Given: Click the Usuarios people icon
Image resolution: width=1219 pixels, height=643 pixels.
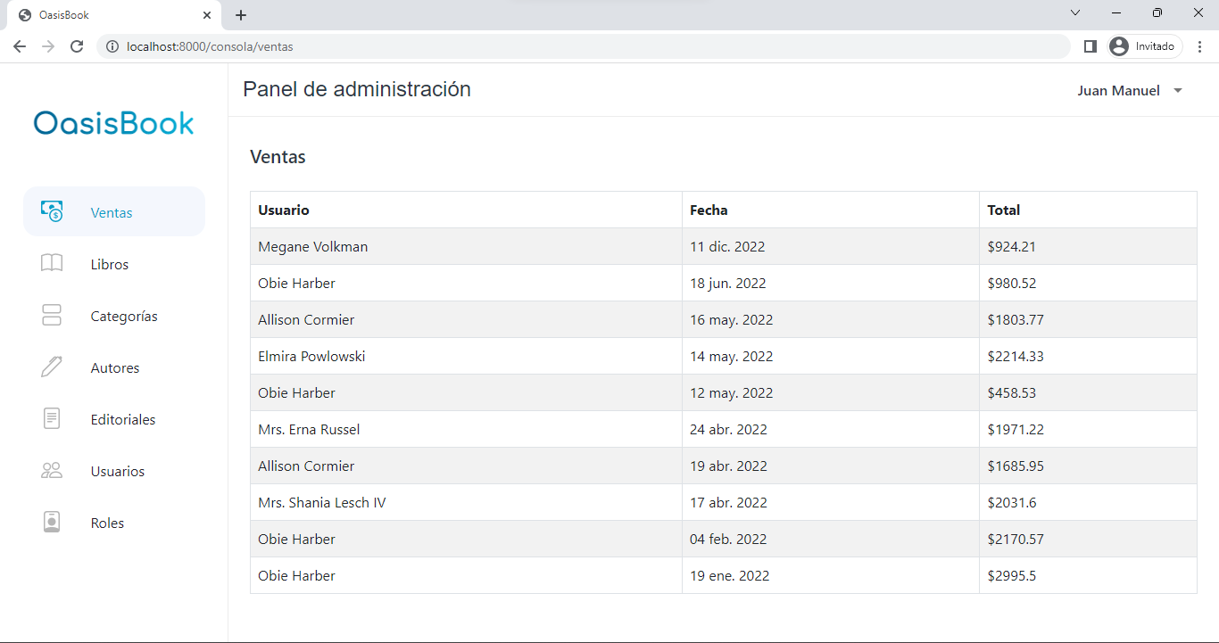Looking at the screenshot, I should pos(52,470).
